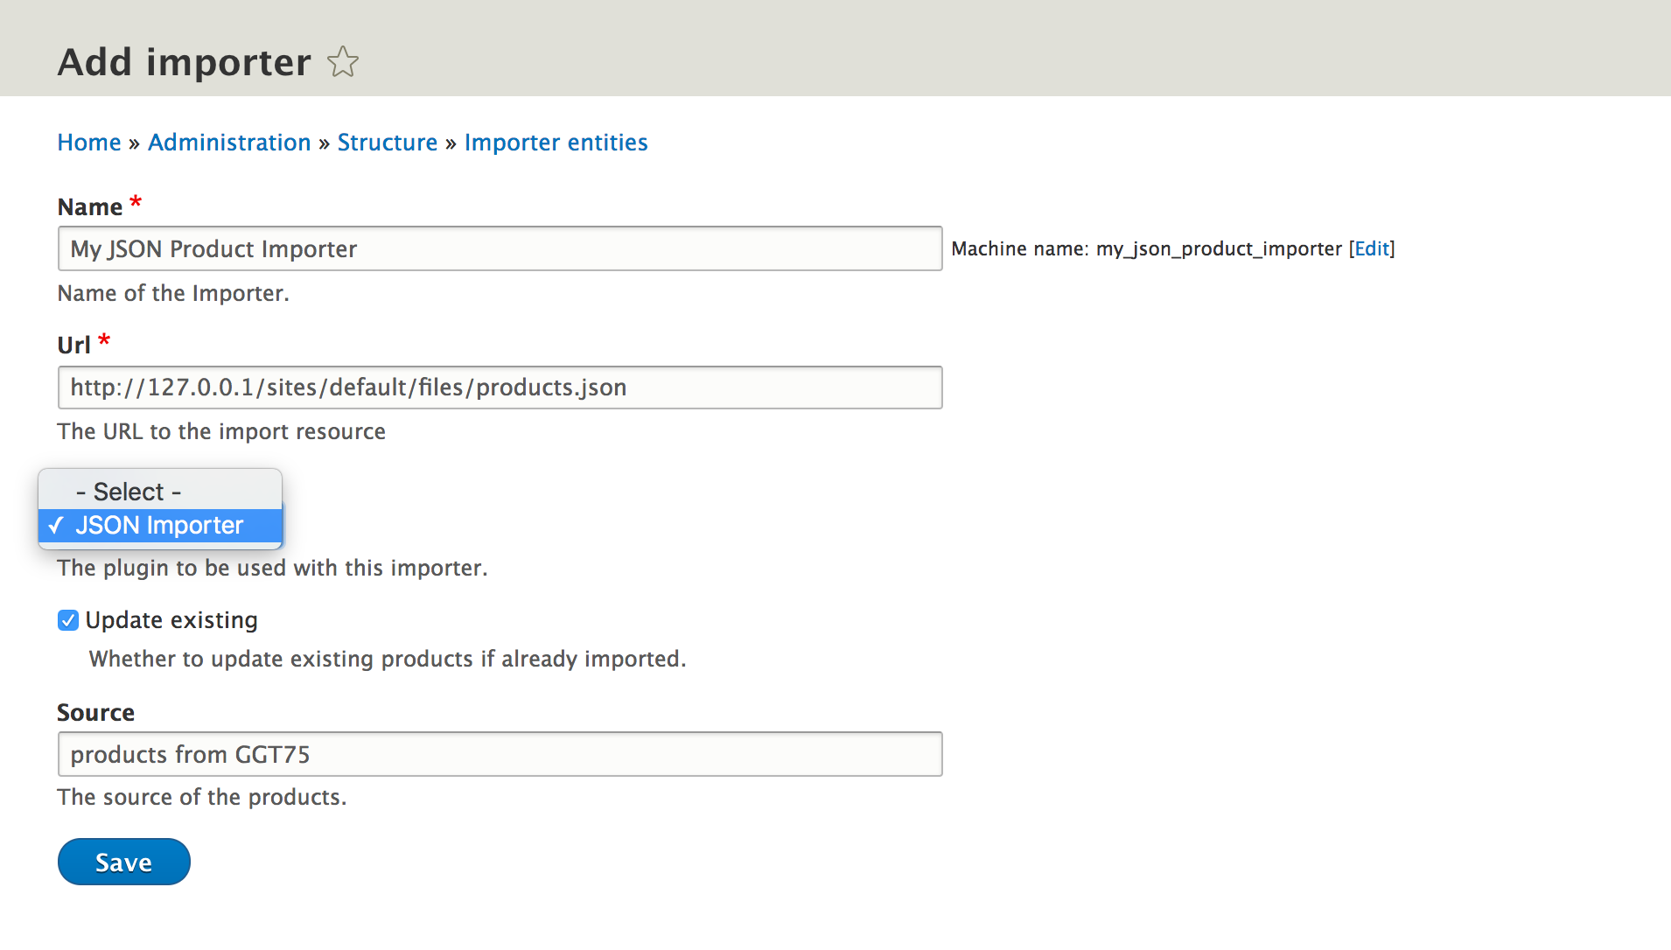Click into the Name text field
Screen dimensions: 1671x950
point(500,249)
